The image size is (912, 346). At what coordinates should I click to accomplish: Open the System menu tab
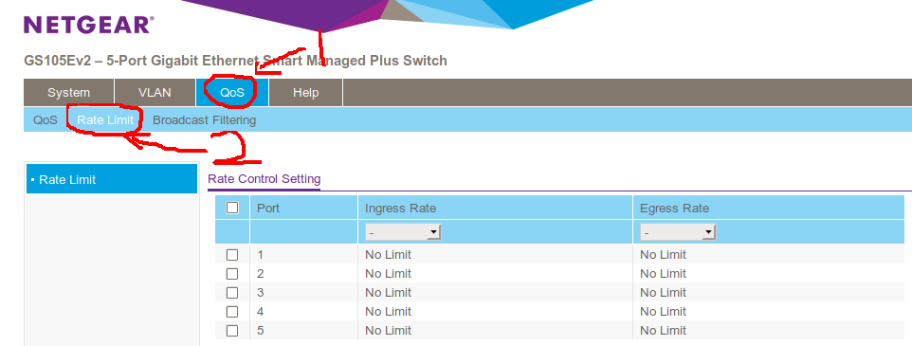68,93
